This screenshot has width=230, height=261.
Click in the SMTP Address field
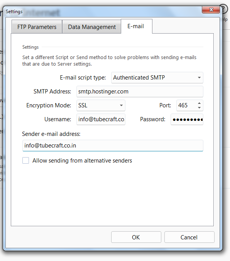coord(140,92)
